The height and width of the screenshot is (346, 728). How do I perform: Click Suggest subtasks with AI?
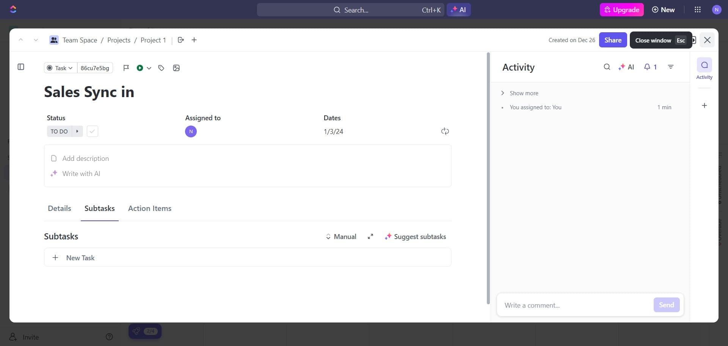point(416,236)
